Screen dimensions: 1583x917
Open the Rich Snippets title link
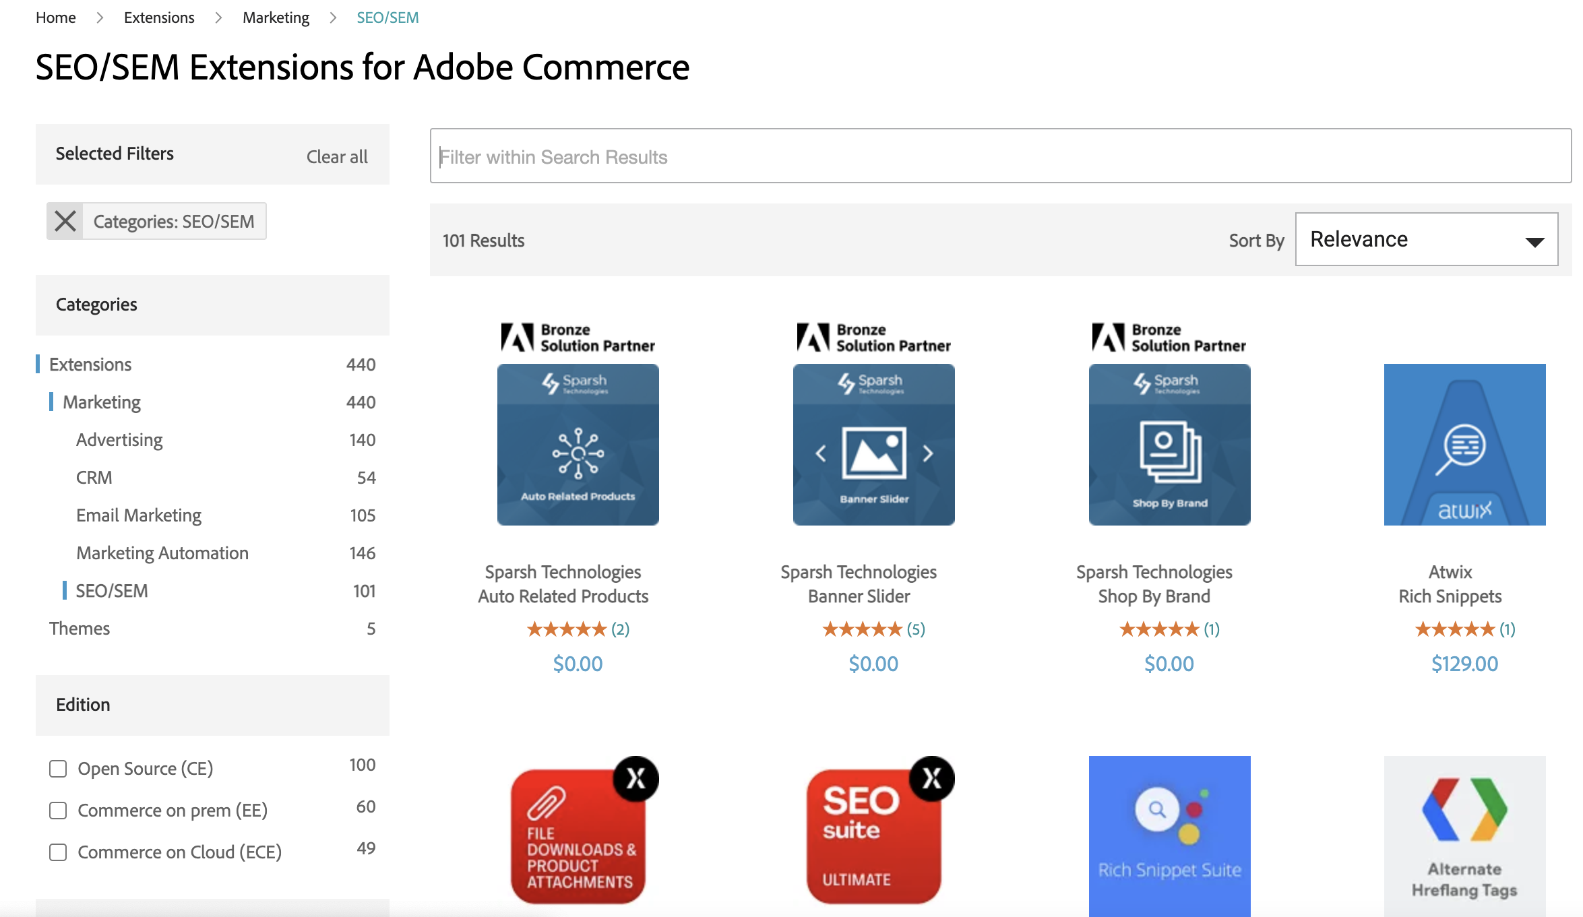pyautogui.click(x=1450, y=596)
